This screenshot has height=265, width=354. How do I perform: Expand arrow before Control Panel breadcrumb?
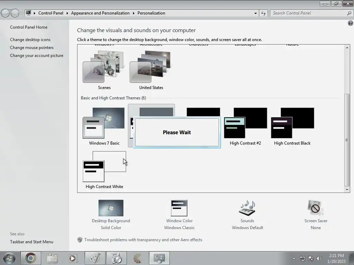point(35,13)
